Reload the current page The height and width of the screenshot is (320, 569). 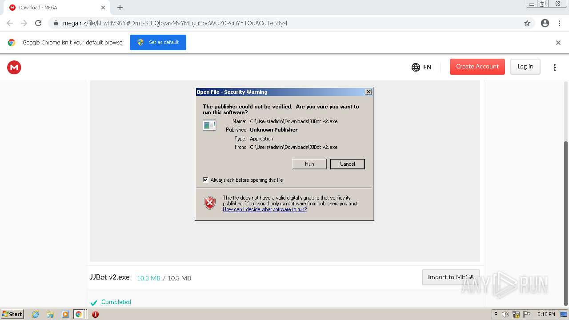tap(38, 23)
